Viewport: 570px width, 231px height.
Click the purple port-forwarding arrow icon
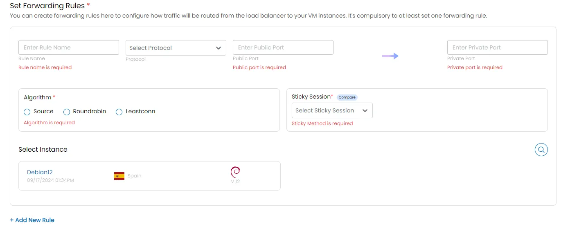click(390, 56)
